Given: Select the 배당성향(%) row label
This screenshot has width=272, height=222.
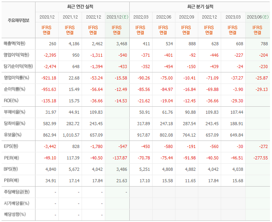Looking at the screenshot, I should (x=15, y=215).
